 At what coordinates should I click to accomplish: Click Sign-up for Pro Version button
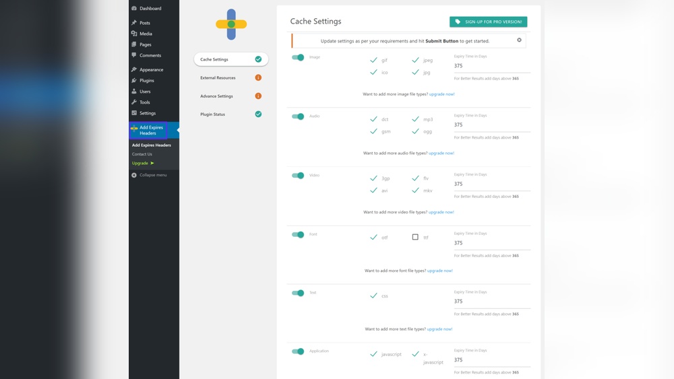point(488,22)
